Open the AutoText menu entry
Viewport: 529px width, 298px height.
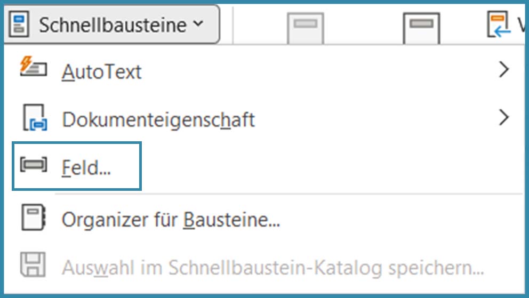pos(102,71)
